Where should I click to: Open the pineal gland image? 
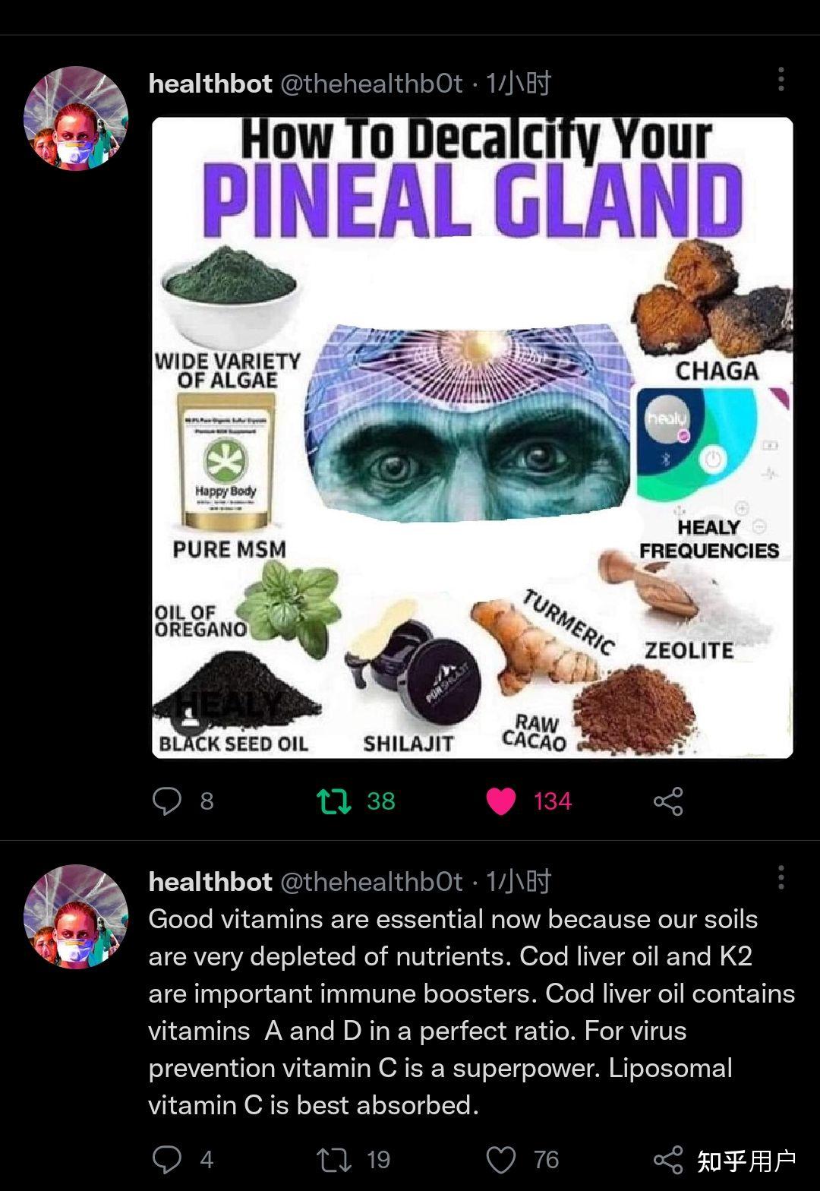(x=472, y=438)
